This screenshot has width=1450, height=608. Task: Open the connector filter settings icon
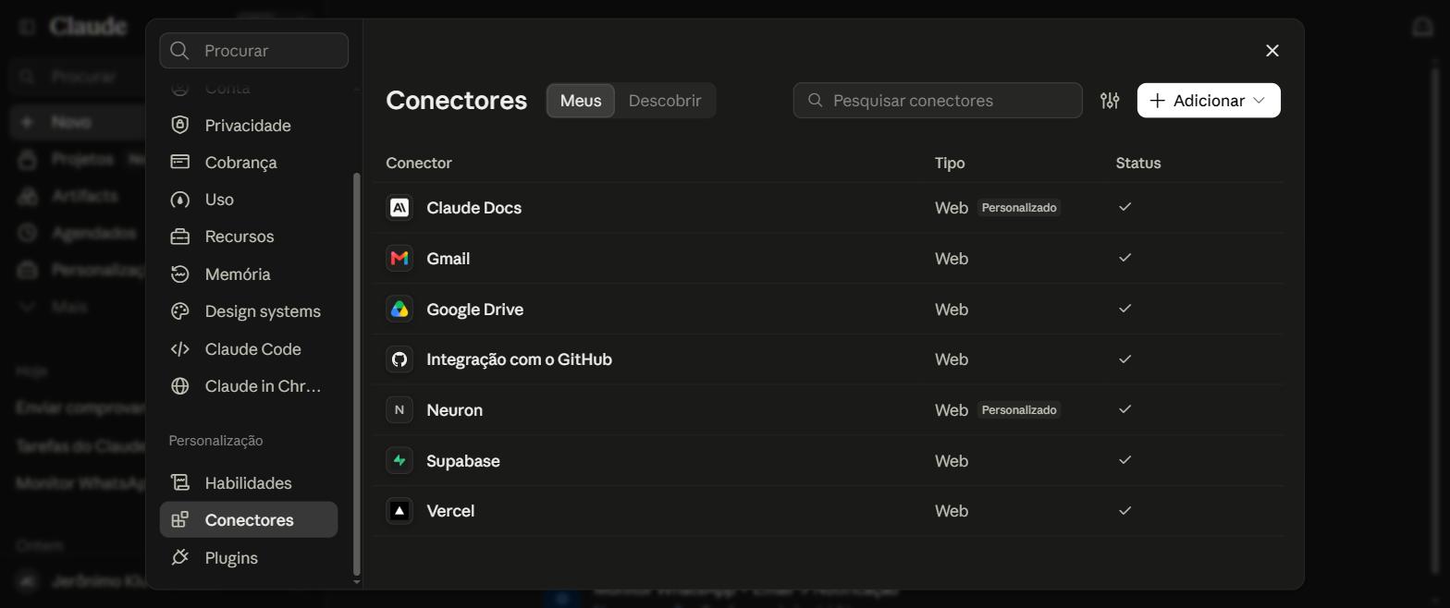click(x=1110, y=101)
